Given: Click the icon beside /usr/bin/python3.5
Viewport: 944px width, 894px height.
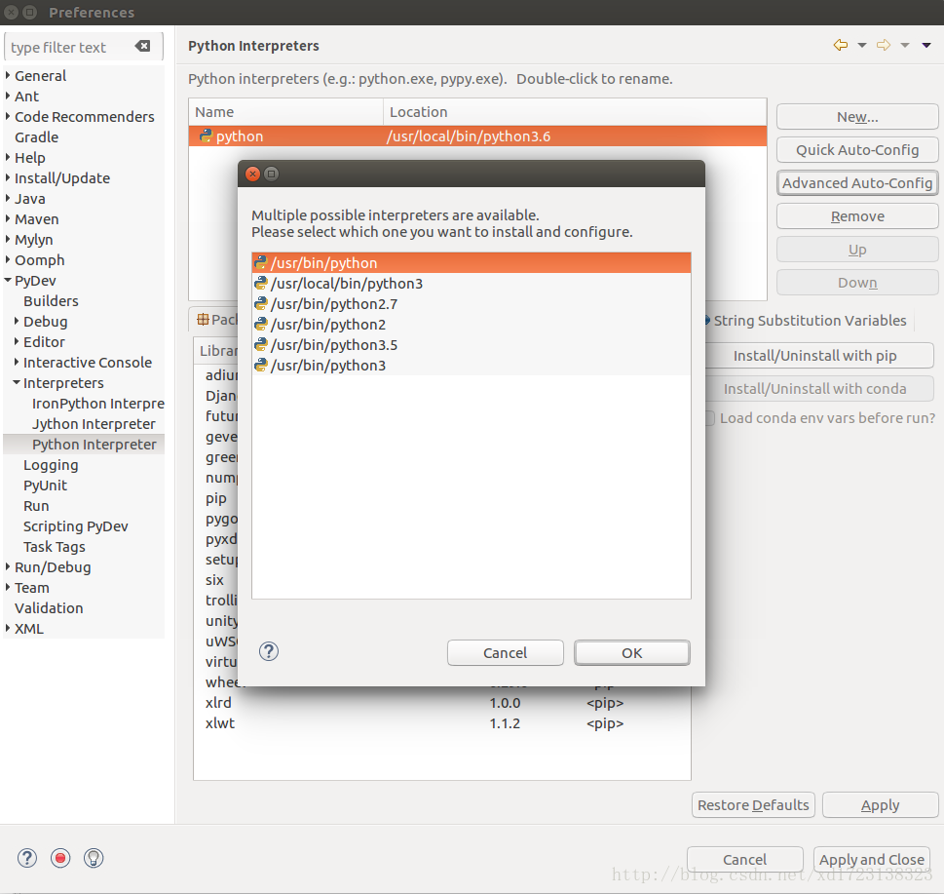Looking at the screenshot, I should point(261,344).
